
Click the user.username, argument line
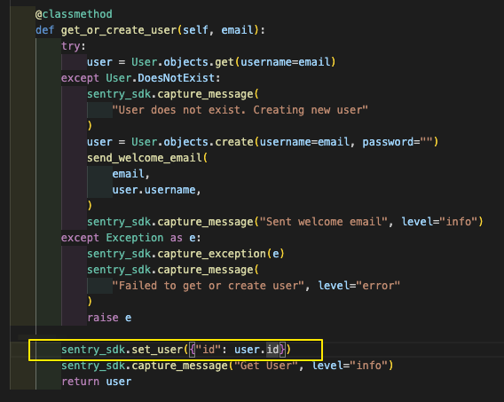click(156, 190)
